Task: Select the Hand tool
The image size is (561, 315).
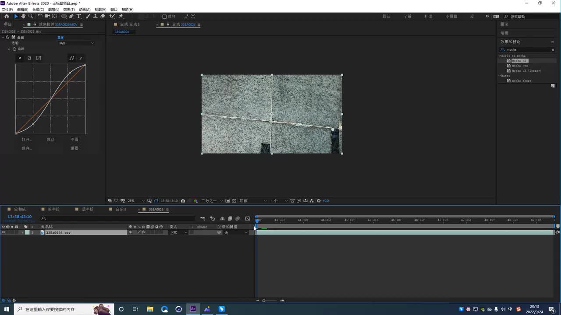Action: 23,16
